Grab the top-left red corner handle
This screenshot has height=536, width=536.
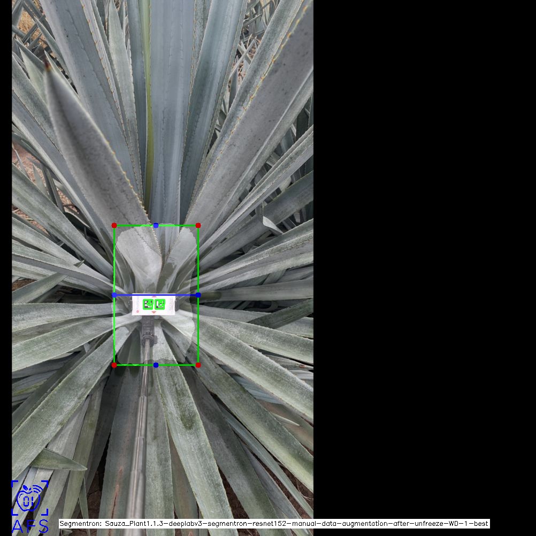114,226
